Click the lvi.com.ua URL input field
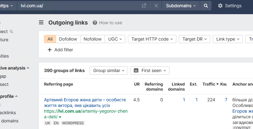This screenshot has width=253, height=129. tap(79, 6)
